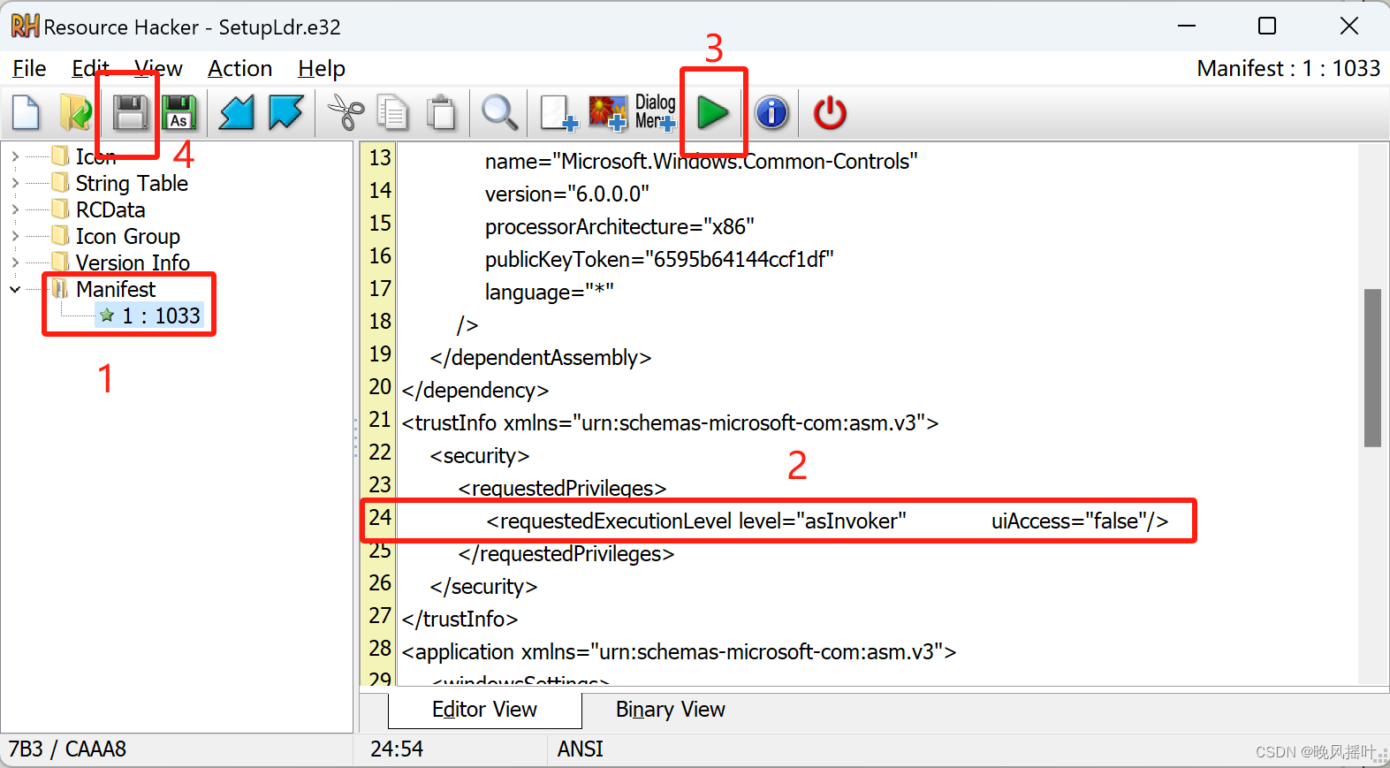Expand the Version Info node
Screen dimensions: 1390x768
point(15,262)
